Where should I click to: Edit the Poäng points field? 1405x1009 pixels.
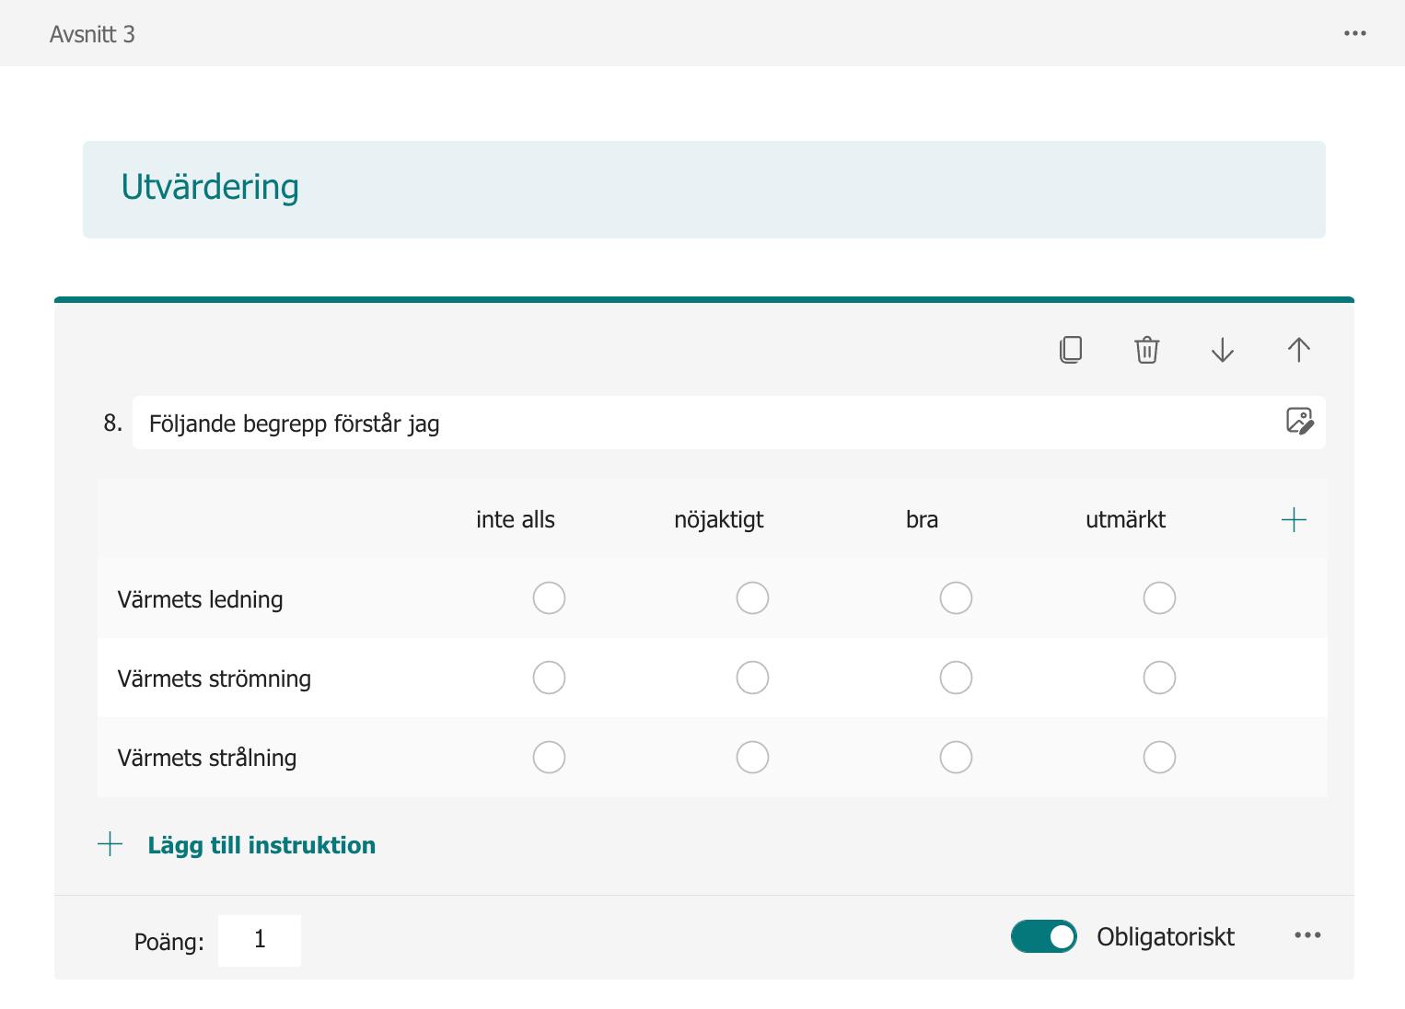click(x=260, y=940)
